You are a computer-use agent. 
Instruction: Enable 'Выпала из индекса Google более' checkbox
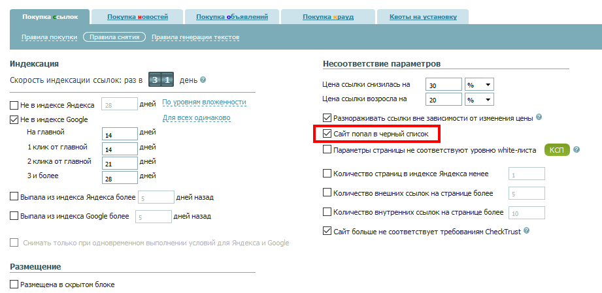[x=14, y=216]
